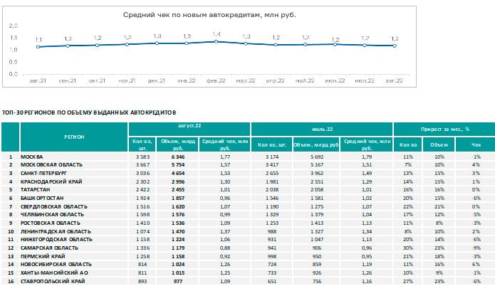
Task: Select the 'МОСКОВСКАЯ ОБЛАСТЬ' region name
Action: [x=51, y=164]
